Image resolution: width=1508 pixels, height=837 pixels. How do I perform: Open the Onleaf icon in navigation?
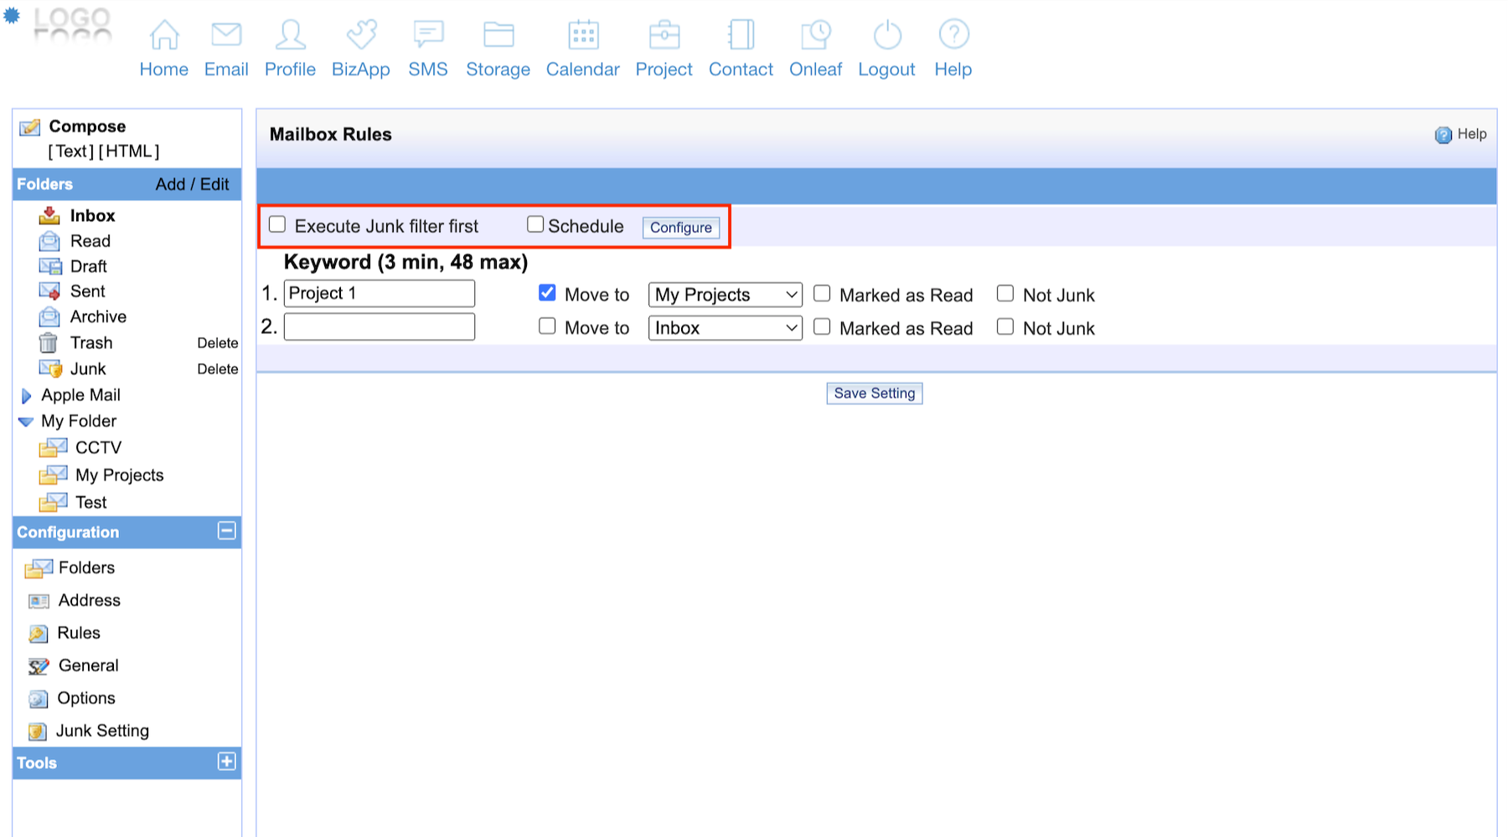pos(815,35)
